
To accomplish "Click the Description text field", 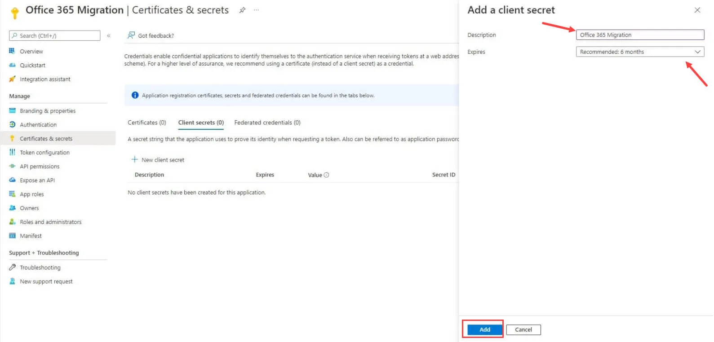I will [x=640, y=35].
